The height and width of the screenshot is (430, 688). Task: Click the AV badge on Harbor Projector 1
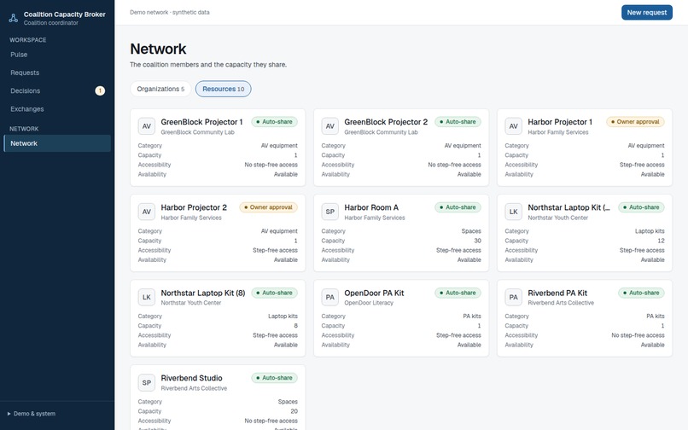[513, 126]
